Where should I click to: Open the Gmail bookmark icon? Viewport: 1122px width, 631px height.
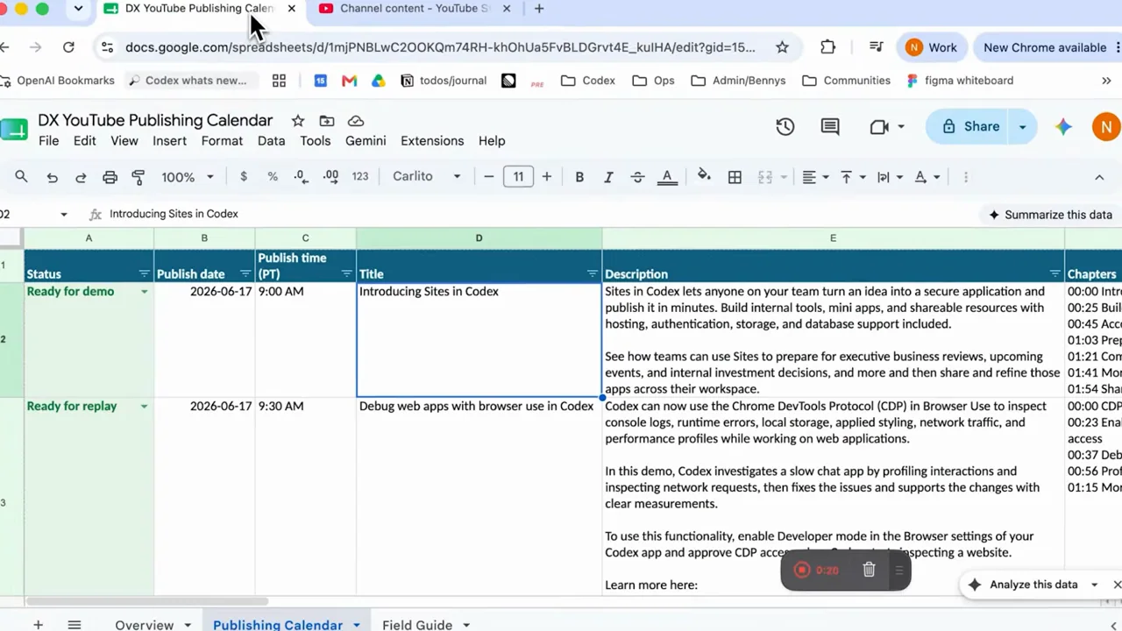point(349,81)
